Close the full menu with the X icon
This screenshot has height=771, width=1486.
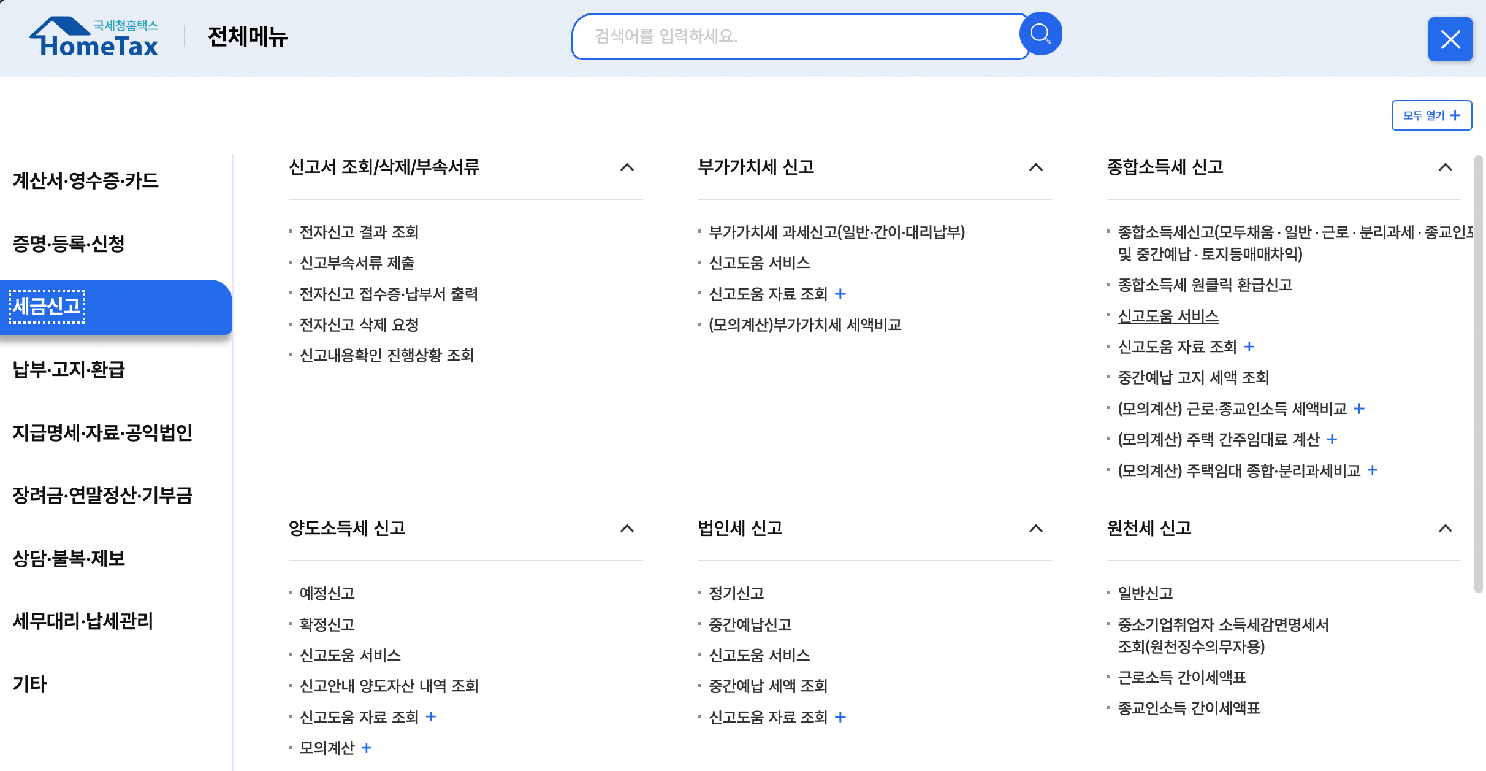click(1450, 39)
